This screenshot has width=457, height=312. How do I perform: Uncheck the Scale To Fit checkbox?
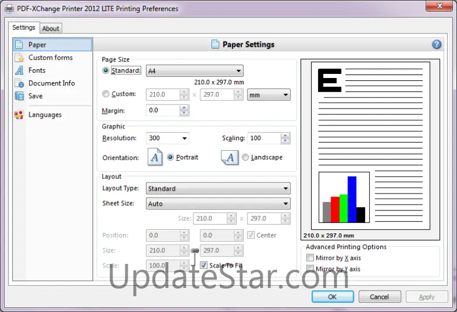point(204,265)
